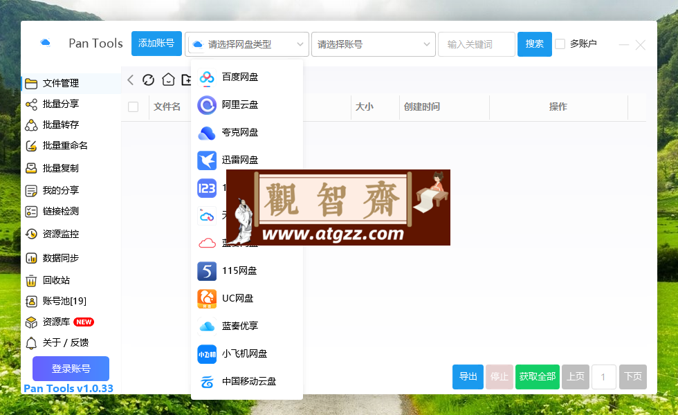The width and height of the screenshot is (678, 415).
Task: Go back with the left arrow icon
Action: coord(131,80)
